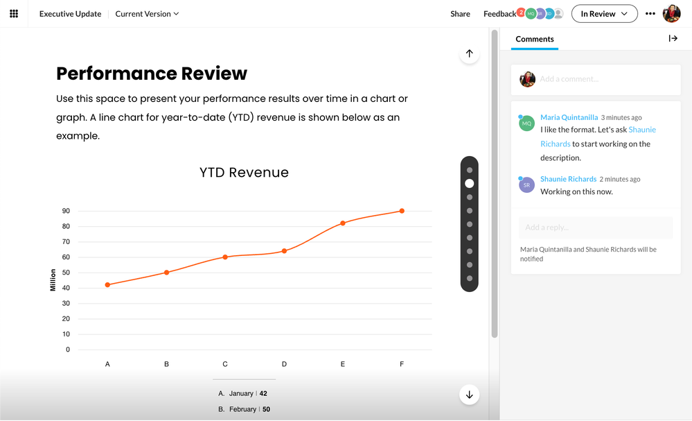Click the YTD Revenue chart title
Viewport: 692px width, 421px height.
click(244, 172)
